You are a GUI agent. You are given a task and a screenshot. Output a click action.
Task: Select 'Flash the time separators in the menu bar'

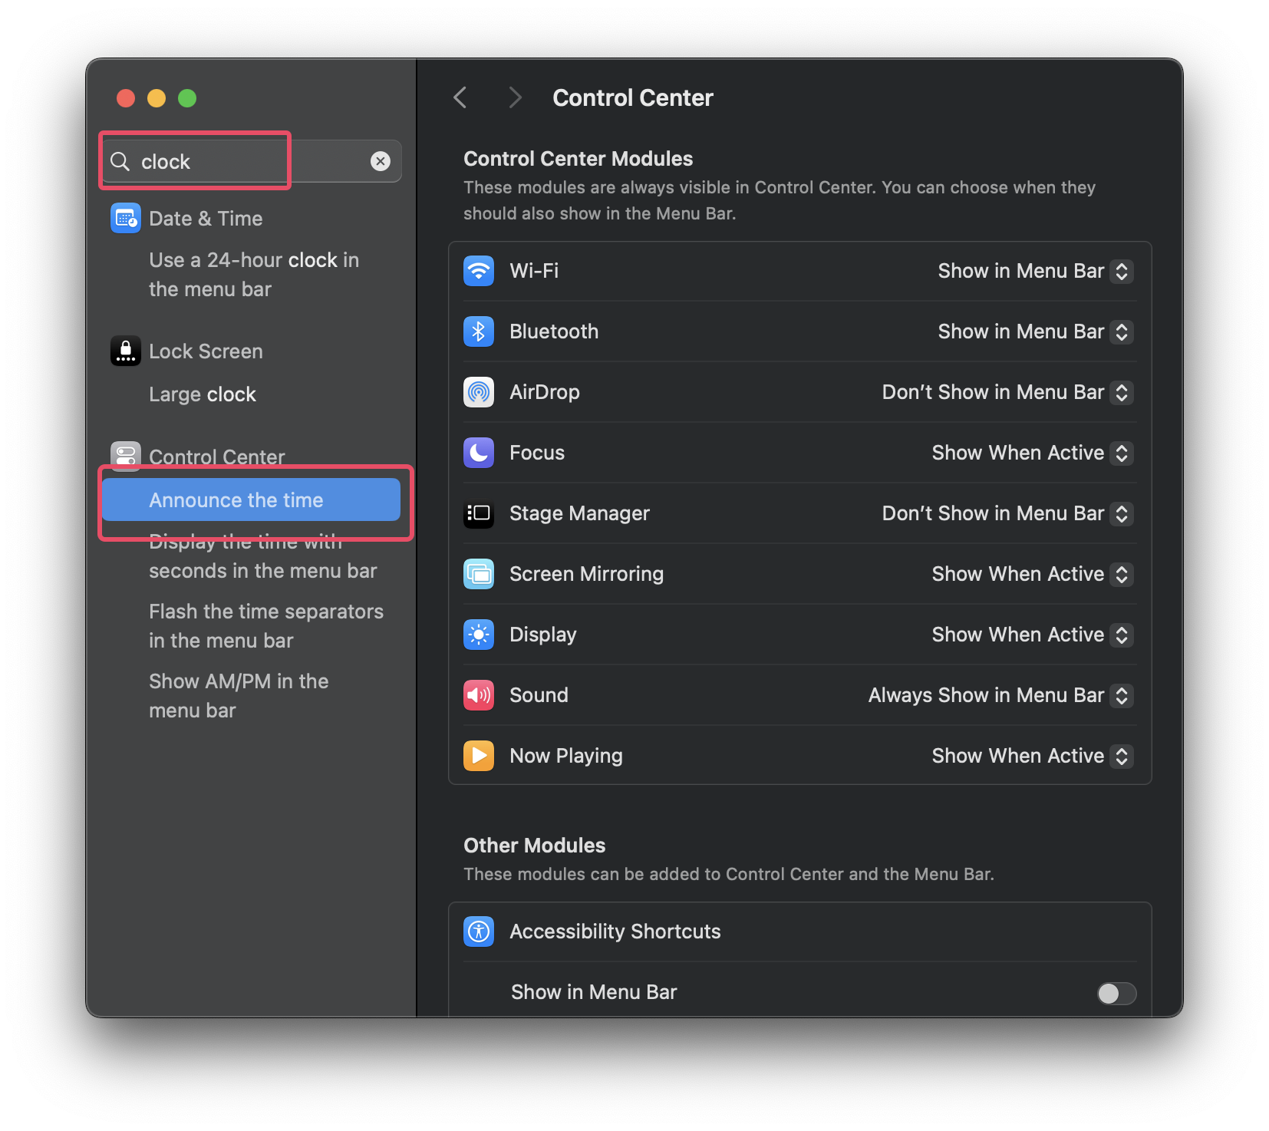tap(266, 626)
